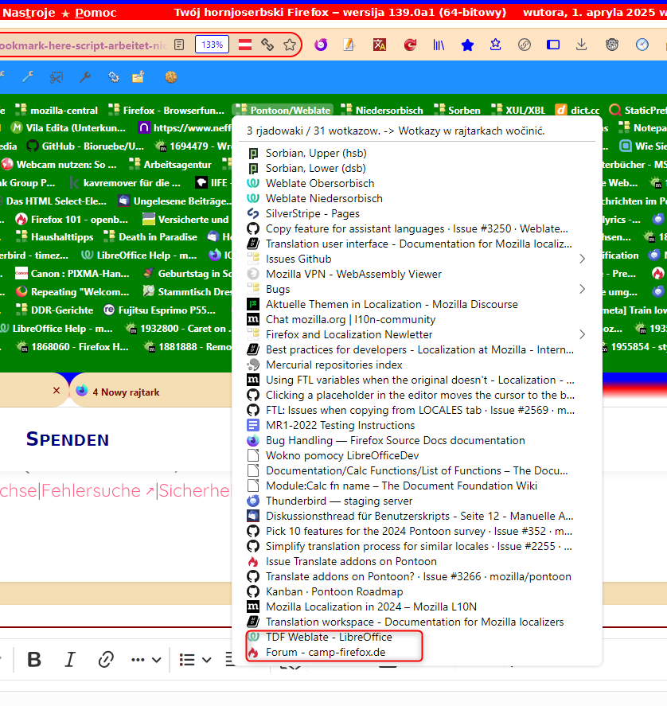Open the 133% zoom level indicator
Viewport: 667px width, 706px height.
point(212,45)
